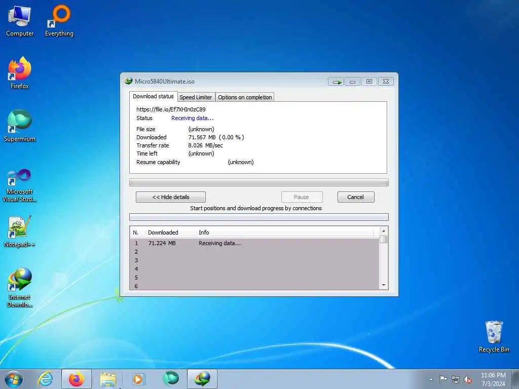The image size is (519, 389).
Task: Click the connections list scroll down arrow
Action: (384, 285)
